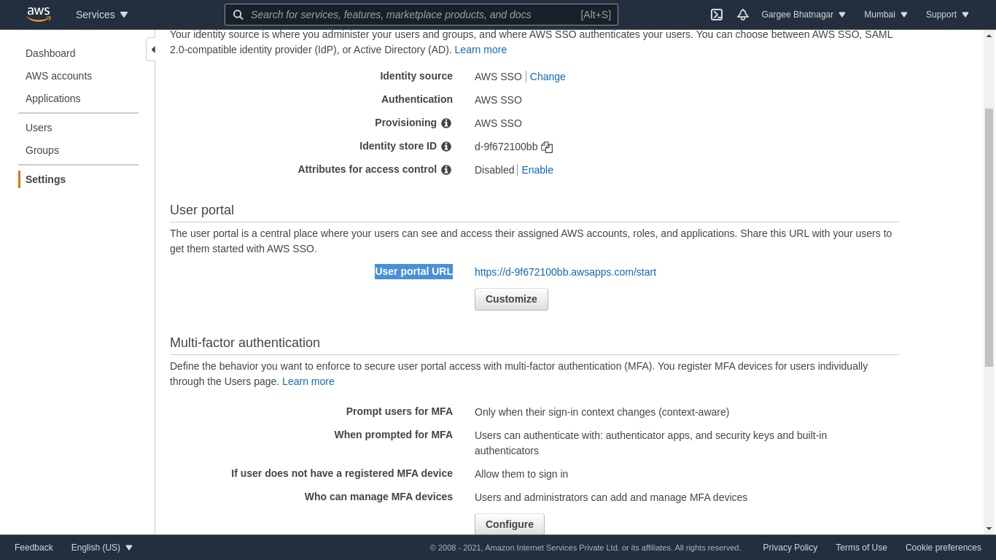This screenshot has height=560, width=996.
Task: Open the Users sidebar item
Action: (39, 128)
